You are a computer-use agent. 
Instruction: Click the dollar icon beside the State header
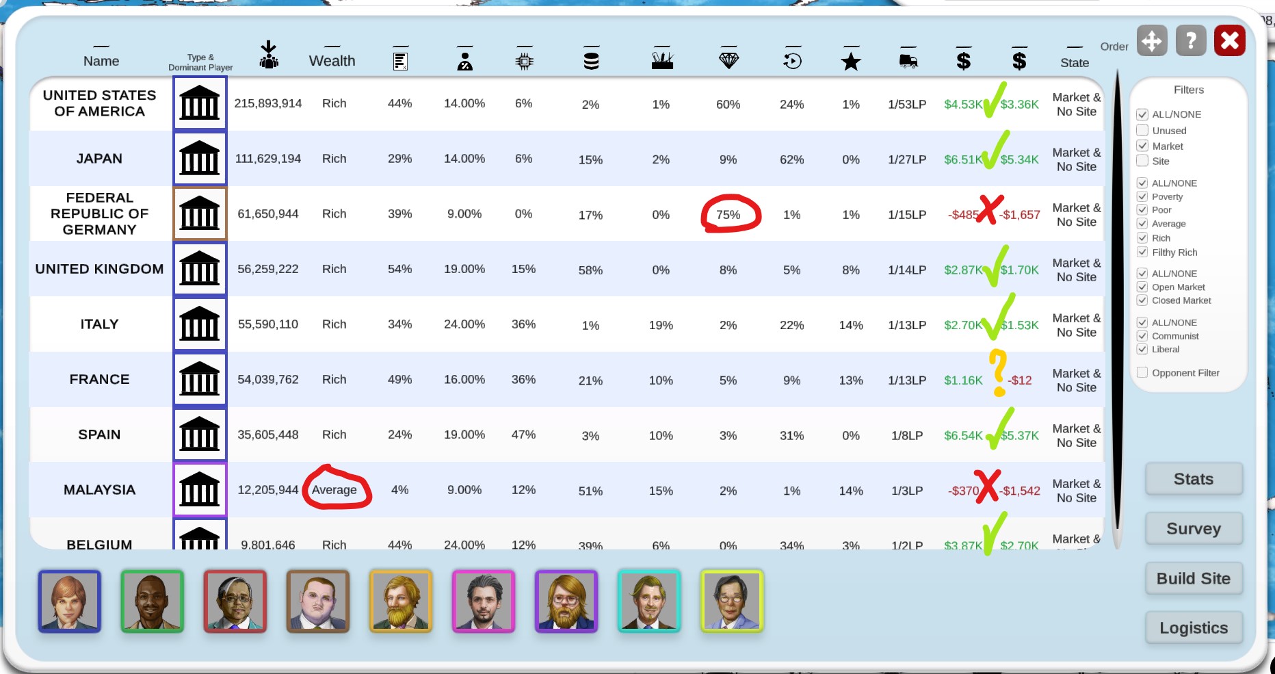tap(1019, 61)
